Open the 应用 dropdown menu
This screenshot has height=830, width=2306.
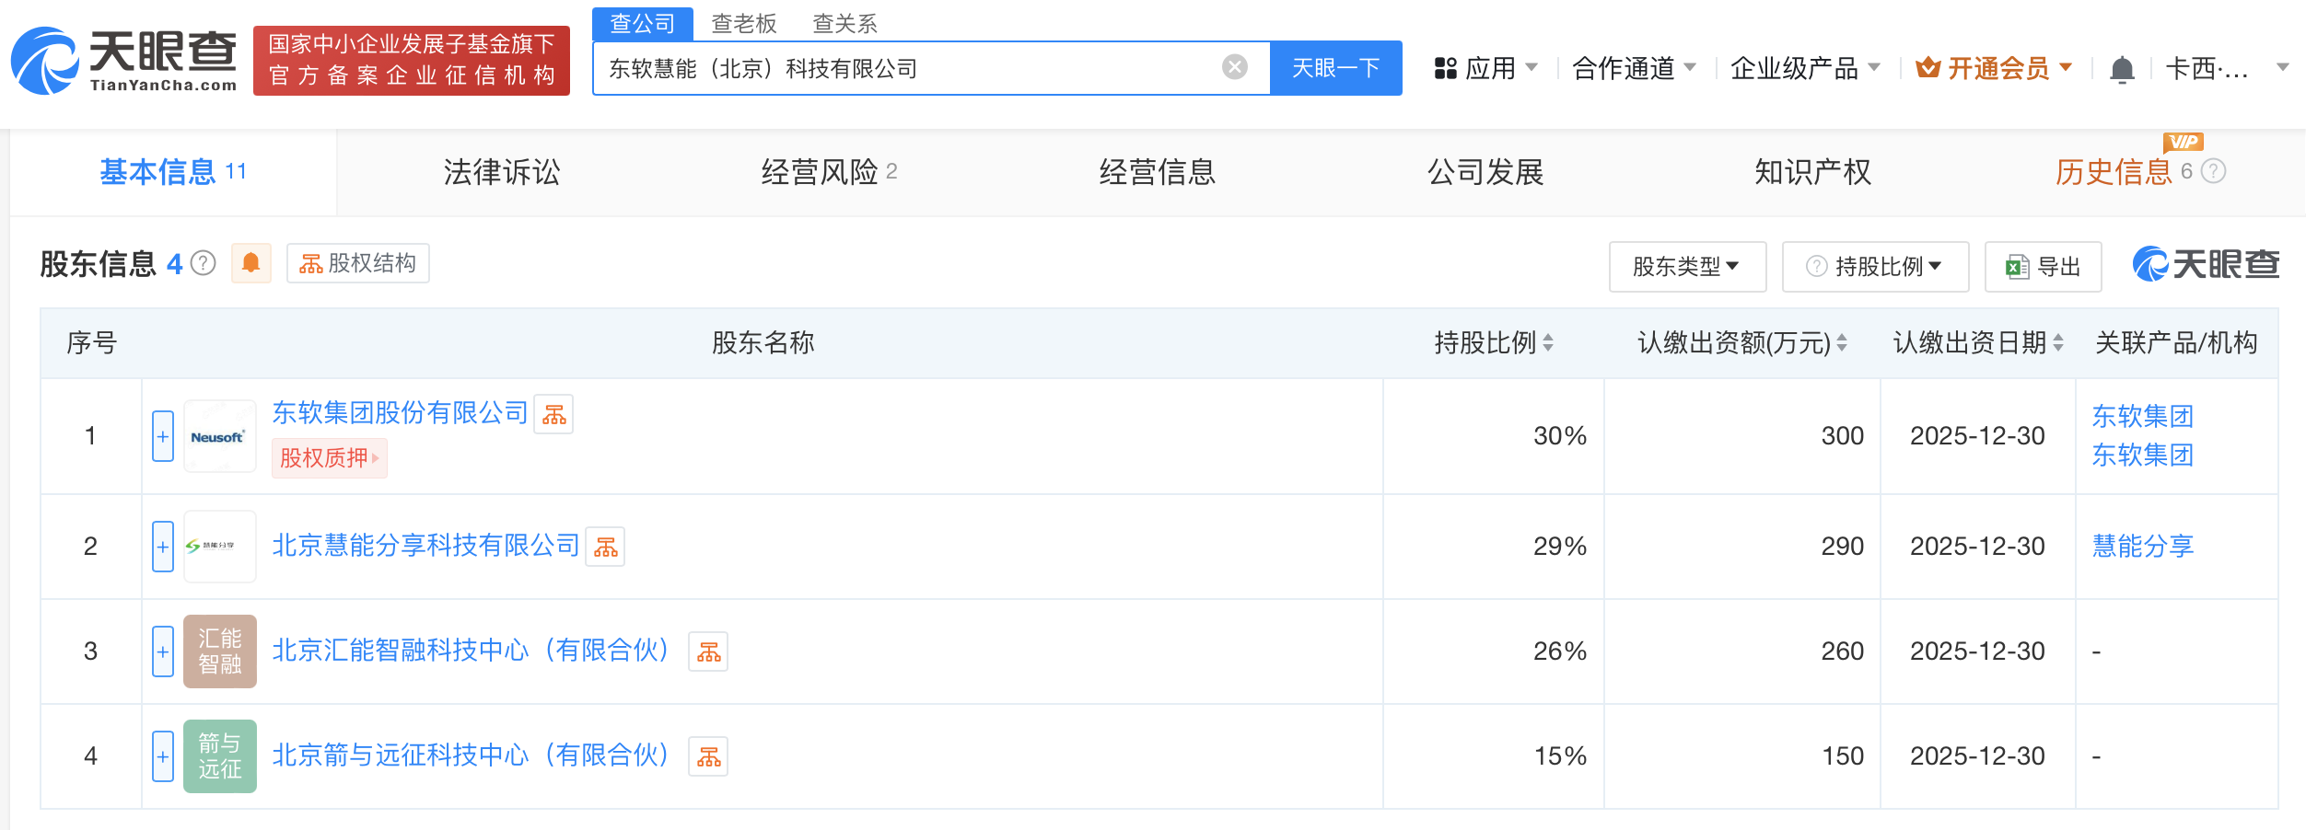(x=1485, y=68)
